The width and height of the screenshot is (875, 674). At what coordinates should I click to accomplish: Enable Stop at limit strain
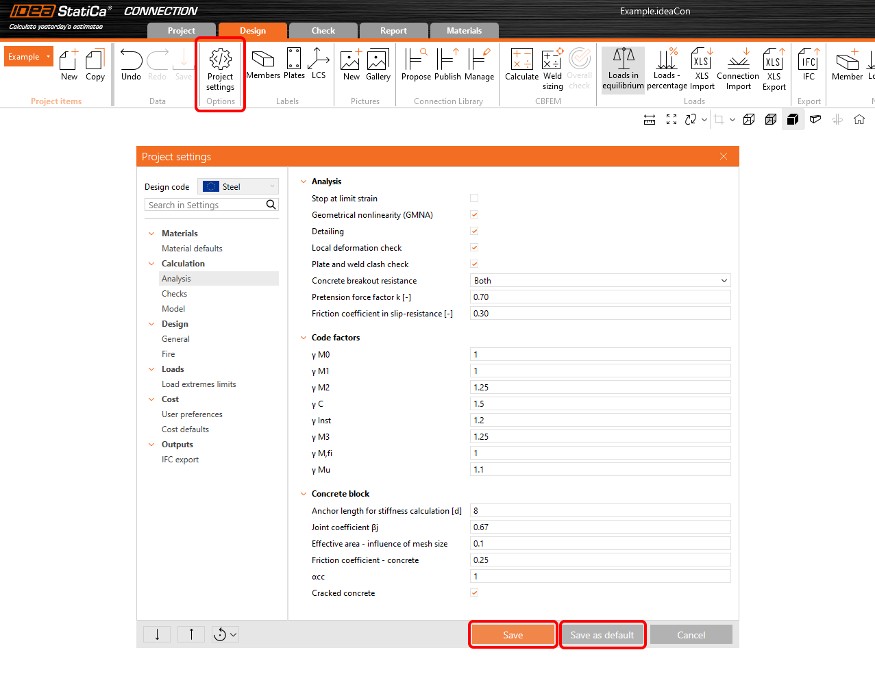click(x=473, y=197)
